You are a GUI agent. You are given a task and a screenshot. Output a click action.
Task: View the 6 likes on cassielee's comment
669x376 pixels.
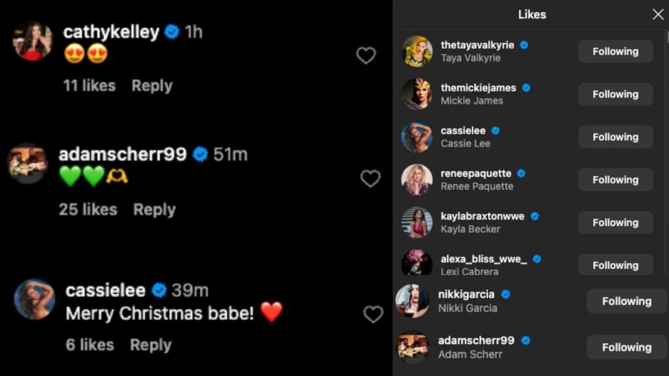(x=90, y=345)
